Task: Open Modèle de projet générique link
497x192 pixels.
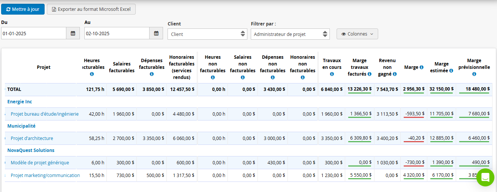Action: pyautogui.click(x=40, y=163)
